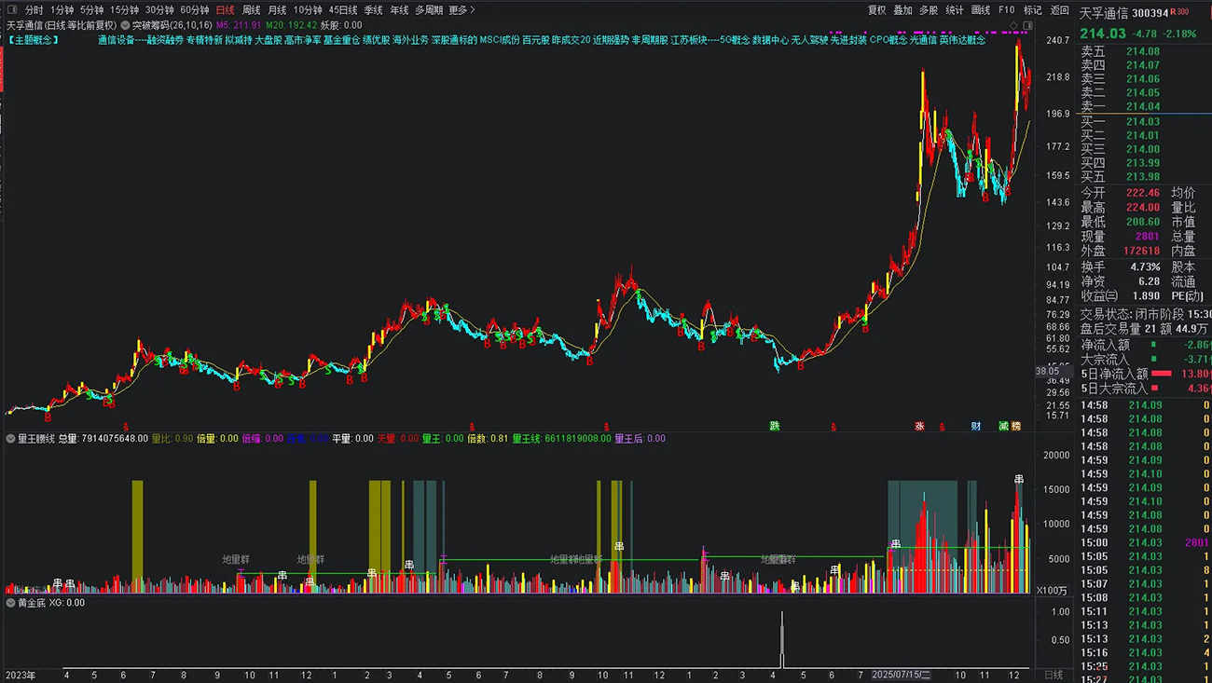Activate the 画线 drawing tool

(981, 10)
